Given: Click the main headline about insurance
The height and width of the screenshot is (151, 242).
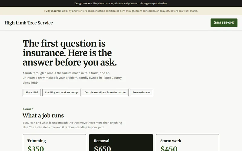Looking at the screenshot, I should (x=70, y=53).
